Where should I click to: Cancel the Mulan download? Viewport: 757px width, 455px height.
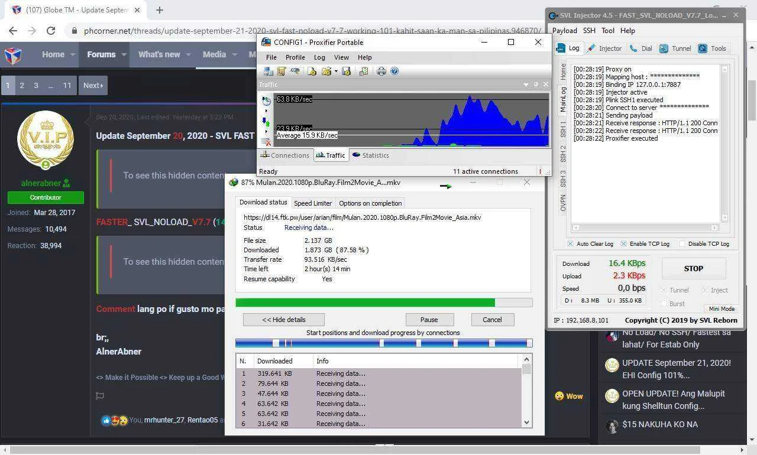click(492, 320)
